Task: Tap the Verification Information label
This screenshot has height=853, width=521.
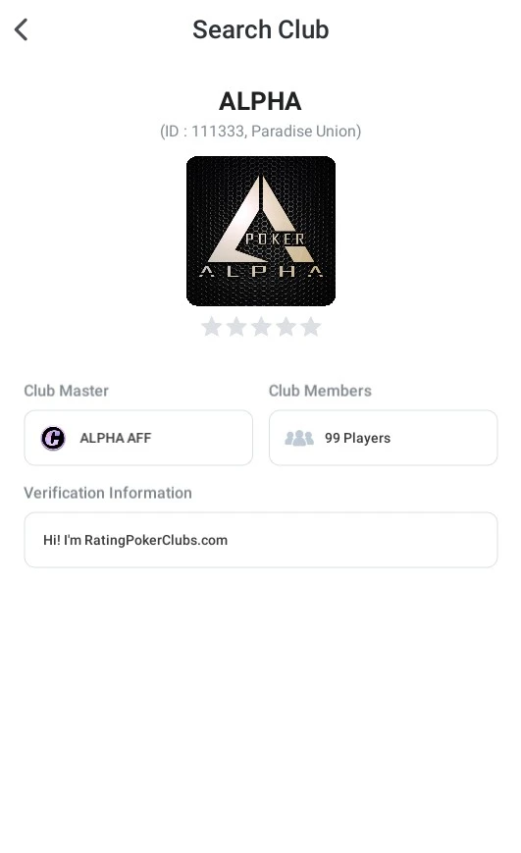Action: (x=108, y=493)
